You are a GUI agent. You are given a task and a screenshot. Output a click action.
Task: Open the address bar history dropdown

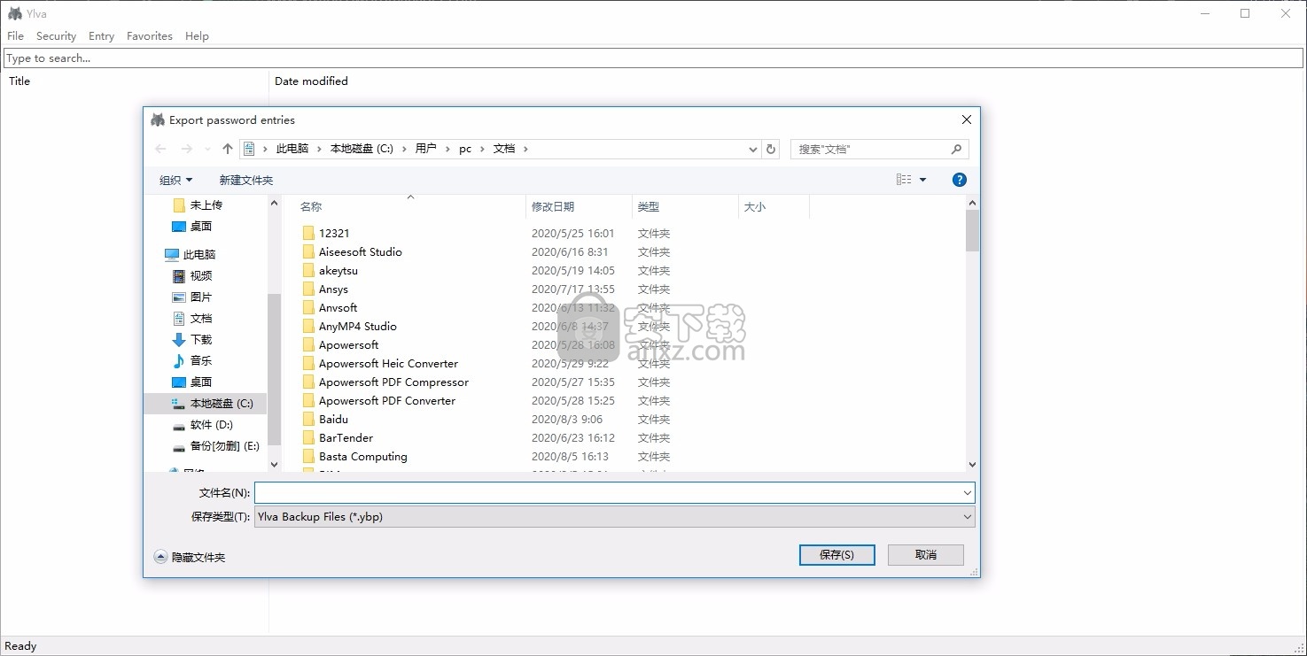(753, 149)
